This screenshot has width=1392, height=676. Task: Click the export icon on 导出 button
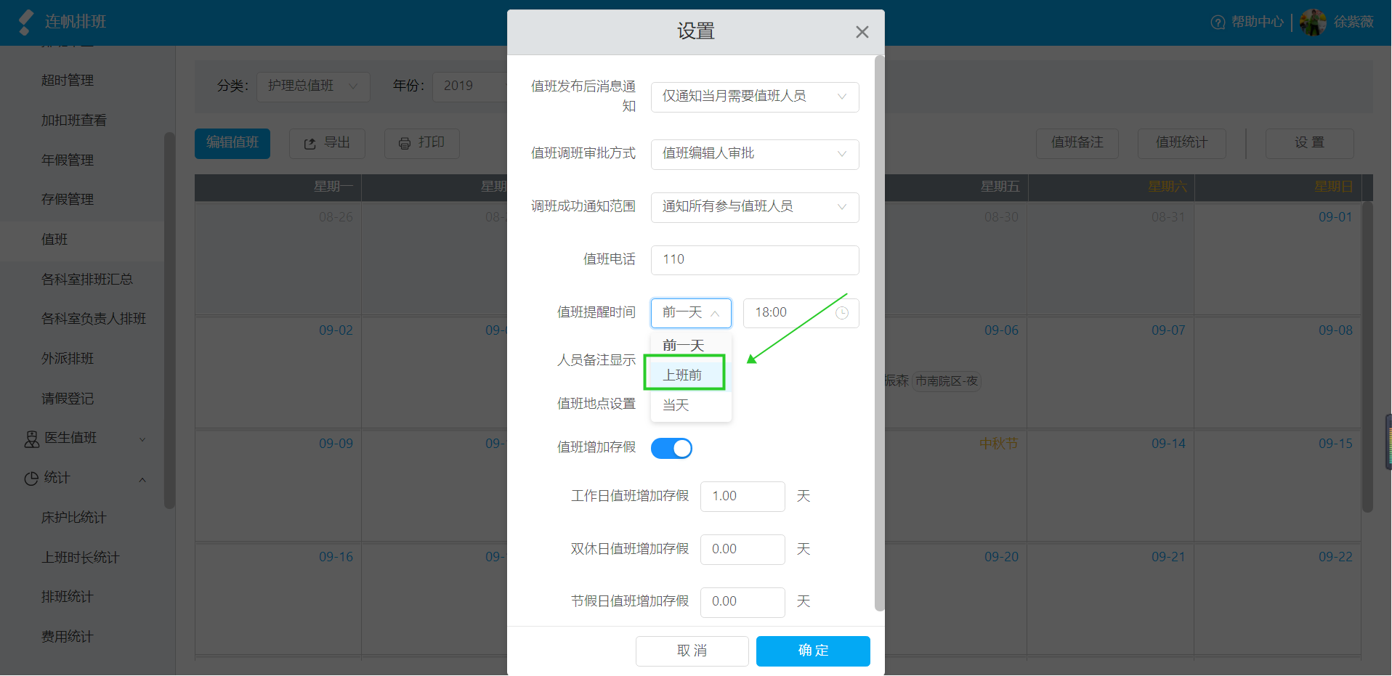click(309, 144)
